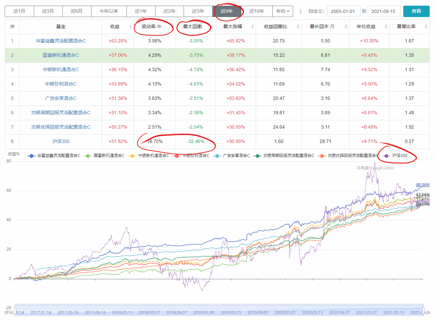This screenshot has height=320, width=436.
Task: Click 沪深300 max gain +95.89% cell
Action: pyautogui.click(x=236, y=141)
